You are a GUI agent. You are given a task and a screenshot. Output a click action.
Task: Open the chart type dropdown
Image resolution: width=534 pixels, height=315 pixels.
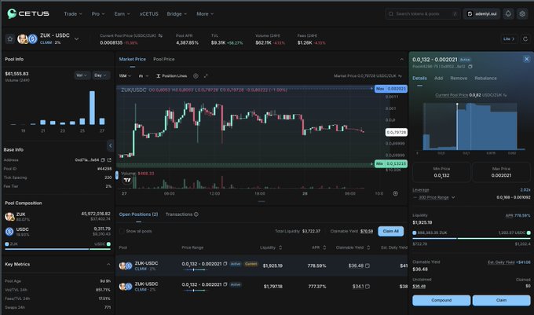pos(144,76)
